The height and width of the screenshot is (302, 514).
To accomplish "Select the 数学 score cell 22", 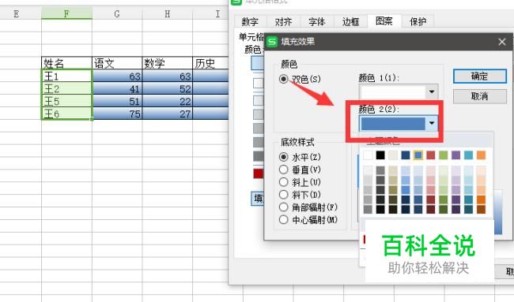I will pos(168,101).
